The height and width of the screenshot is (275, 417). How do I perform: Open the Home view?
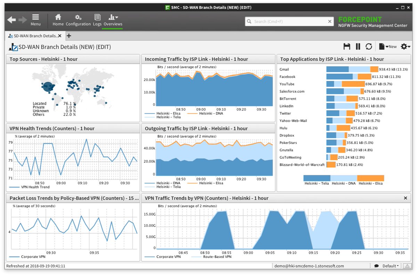point(58,20)
